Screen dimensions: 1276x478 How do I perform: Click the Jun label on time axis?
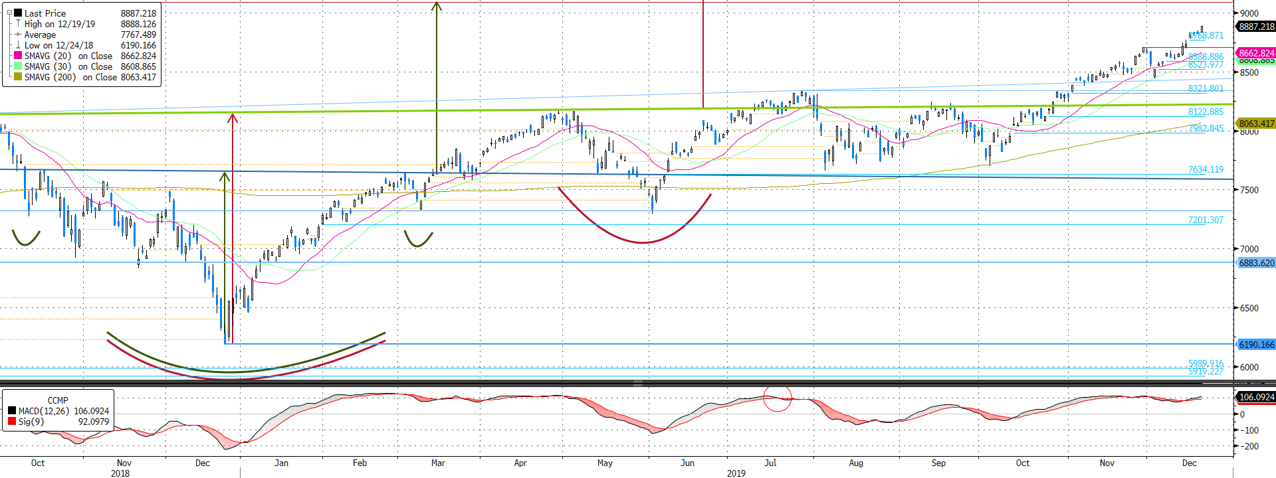(x=687, y=463)
